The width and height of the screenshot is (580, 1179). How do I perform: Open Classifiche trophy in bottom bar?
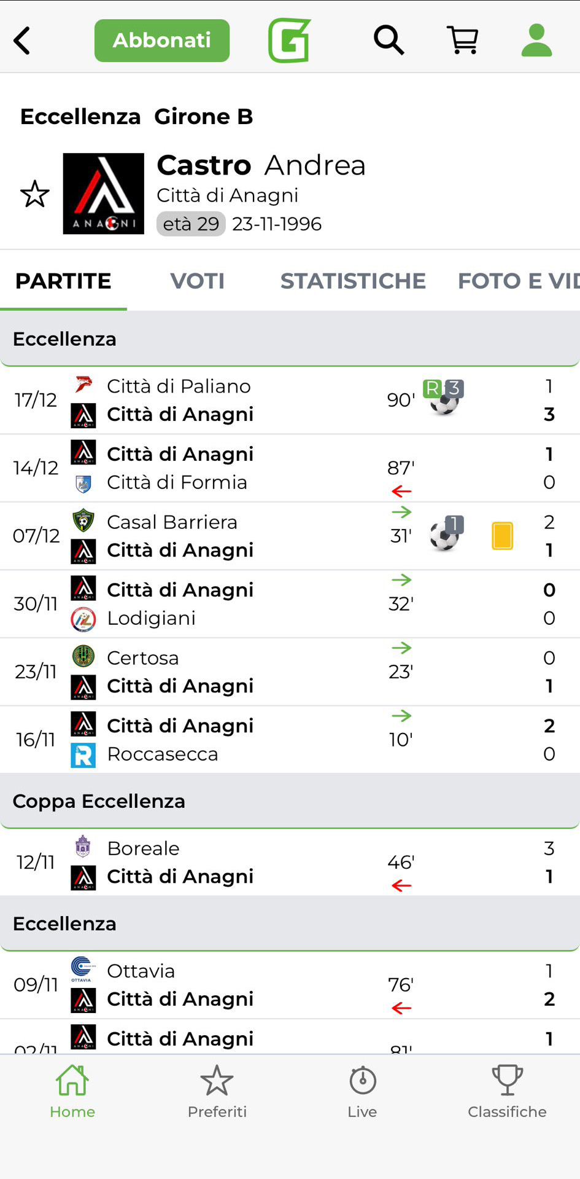pyautogui.click(x=507, y=1090)
